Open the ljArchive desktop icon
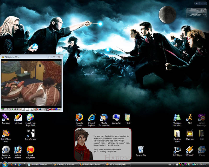Viewport: 209px width, 167px height. (x=18, y=119)
